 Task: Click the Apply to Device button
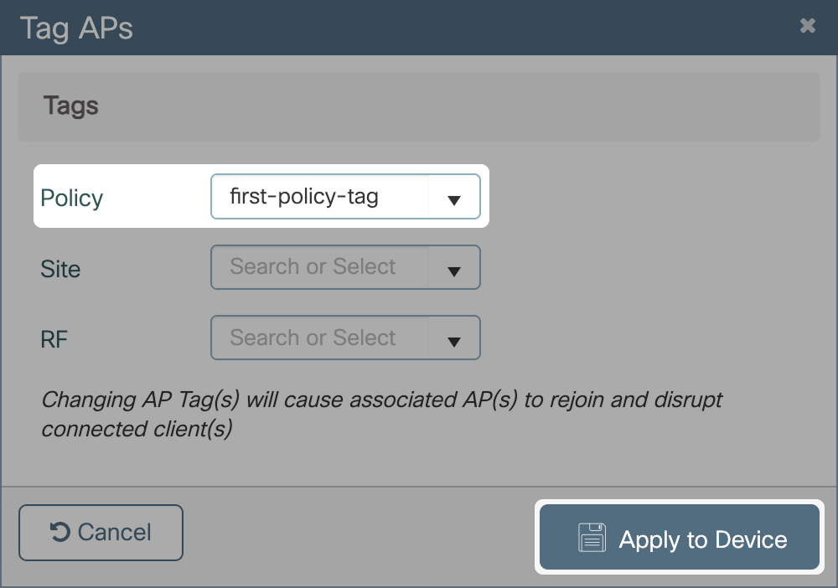pos(679,539)
